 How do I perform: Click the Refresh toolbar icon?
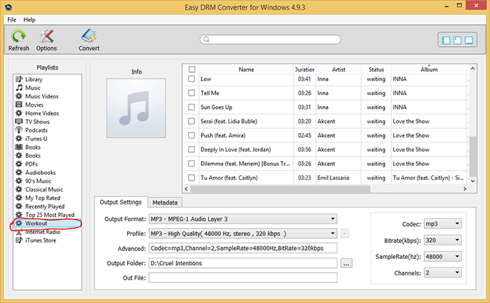tap(19, 36)
